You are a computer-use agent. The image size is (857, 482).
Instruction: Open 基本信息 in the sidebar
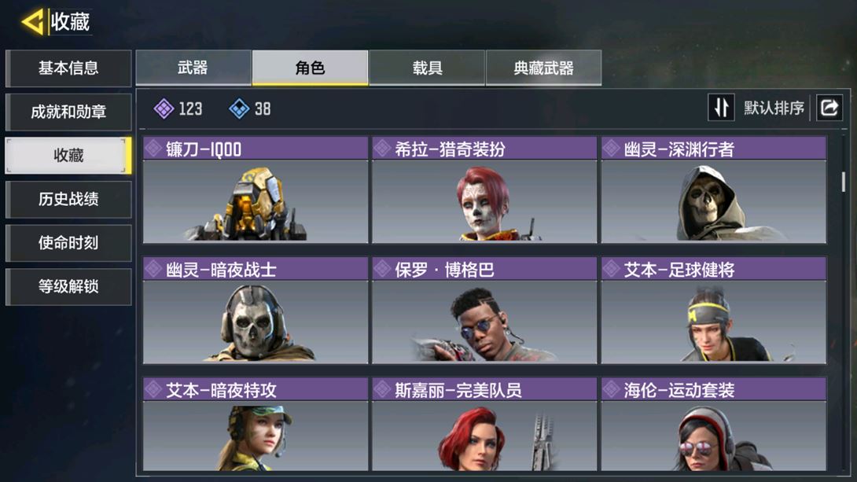pyautogui.click(x=68, y=68)
